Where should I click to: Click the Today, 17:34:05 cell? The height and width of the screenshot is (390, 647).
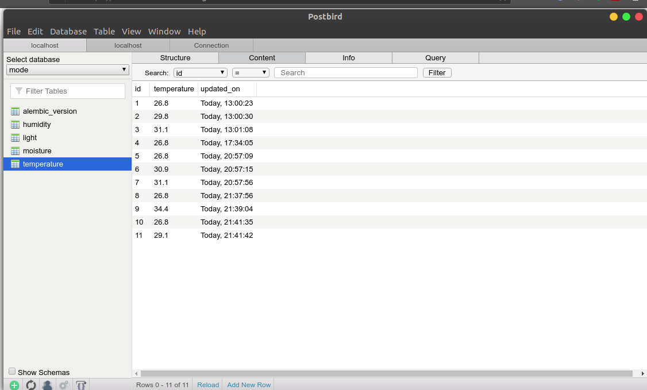pyautogui.click(x=226, y=143)
